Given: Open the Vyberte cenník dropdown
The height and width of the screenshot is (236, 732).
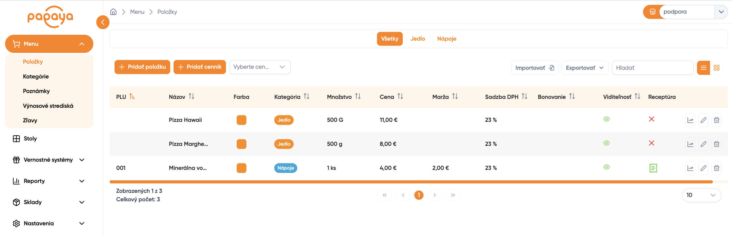Looking at the screenshot, I should (x=260, y=67).
